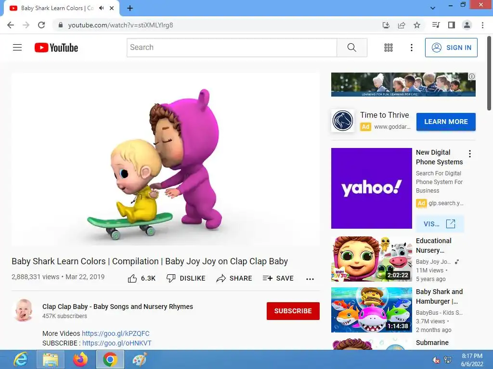The image size is (493, 369).
Task: Click the Time to Thrive banner ad image
Action: click(x=403, y=85)
